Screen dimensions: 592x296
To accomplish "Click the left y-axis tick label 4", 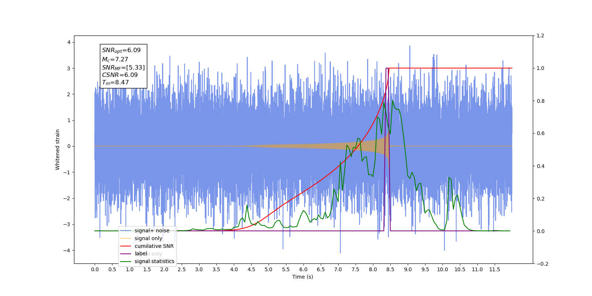I will click(x=69, y=42).
